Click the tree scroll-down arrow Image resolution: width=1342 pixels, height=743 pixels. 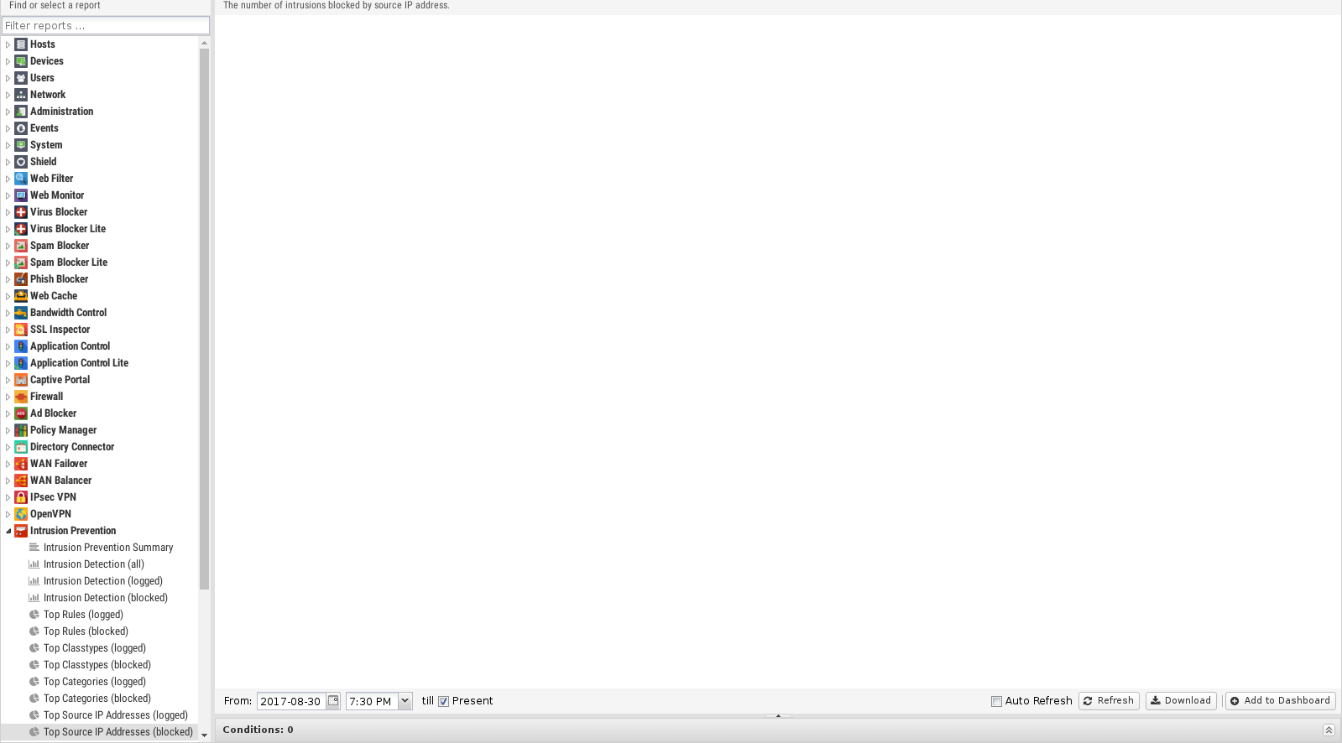(x=204, y=735)
